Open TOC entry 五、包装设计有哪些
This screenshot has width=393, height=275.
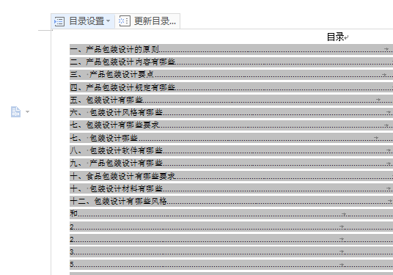[232, 100]
